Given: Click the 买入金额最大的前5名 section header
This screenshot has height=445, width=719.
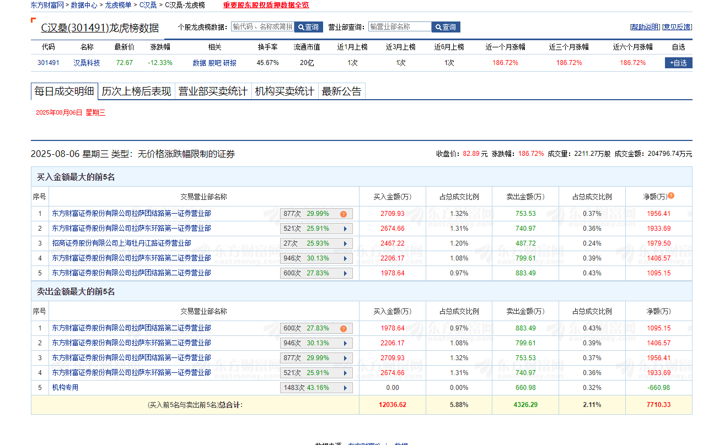Looking at the screenshot, I should coord(76,177).
